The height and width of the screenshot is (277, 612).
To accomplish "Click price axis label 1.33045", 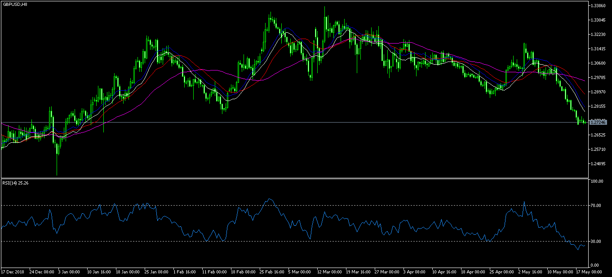I will pyautogui.click(x=598, y=20).
